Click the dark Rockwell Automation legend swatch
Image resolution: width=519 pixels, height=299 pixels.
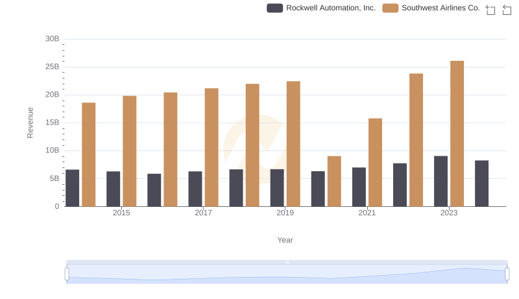(274, 8)
